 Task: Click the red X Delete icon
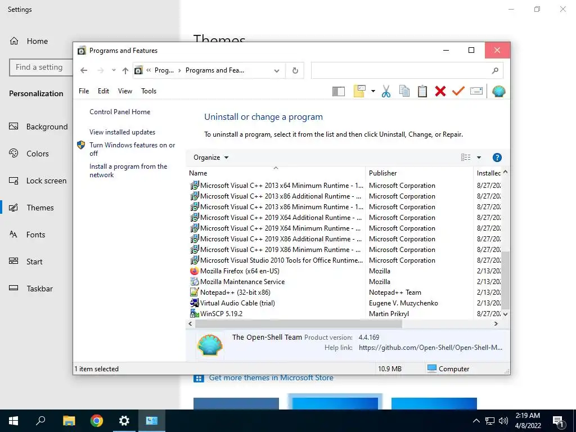[440, 91]
